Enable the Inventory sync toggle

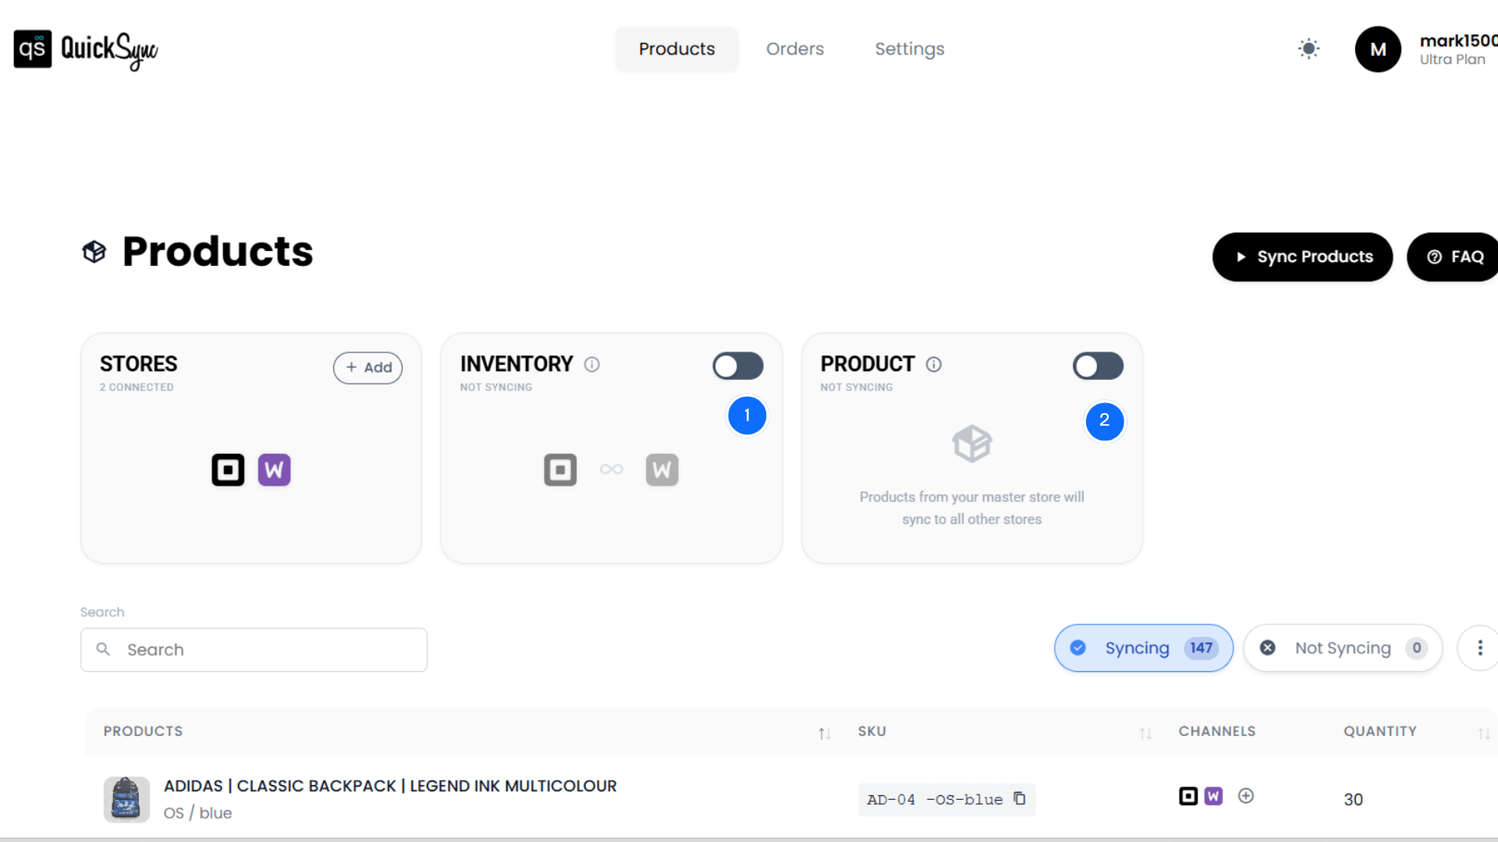pyautogui.click(x=737, y=366)
